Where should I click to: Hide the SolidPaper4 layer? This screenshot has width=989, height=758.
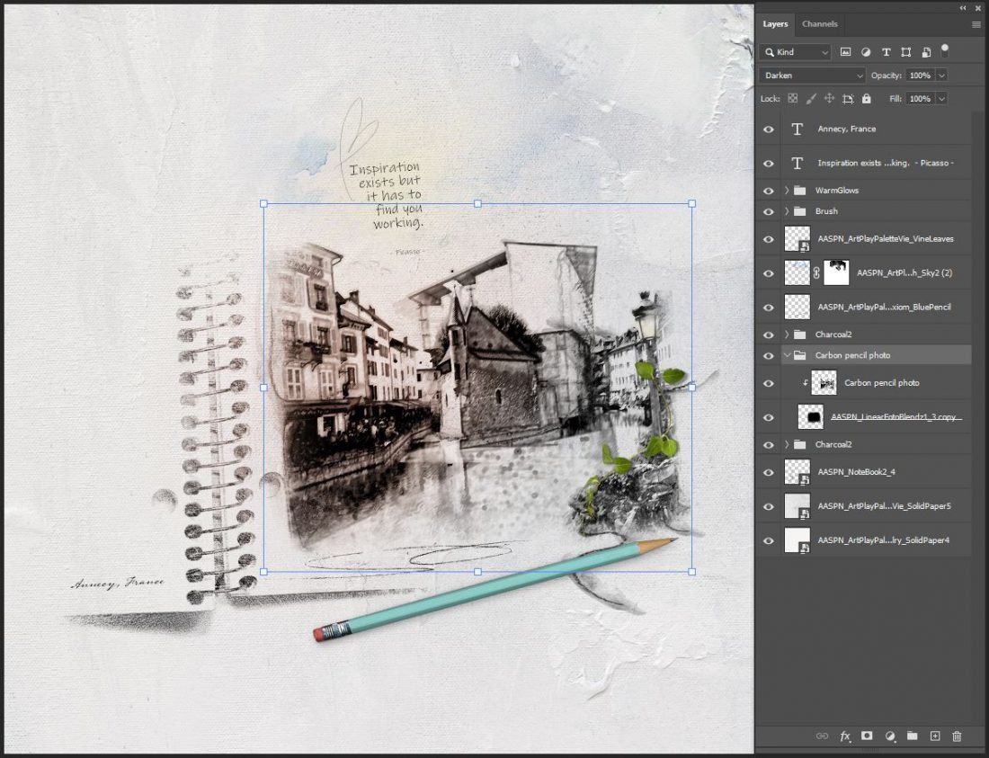(x=768, y=540)
